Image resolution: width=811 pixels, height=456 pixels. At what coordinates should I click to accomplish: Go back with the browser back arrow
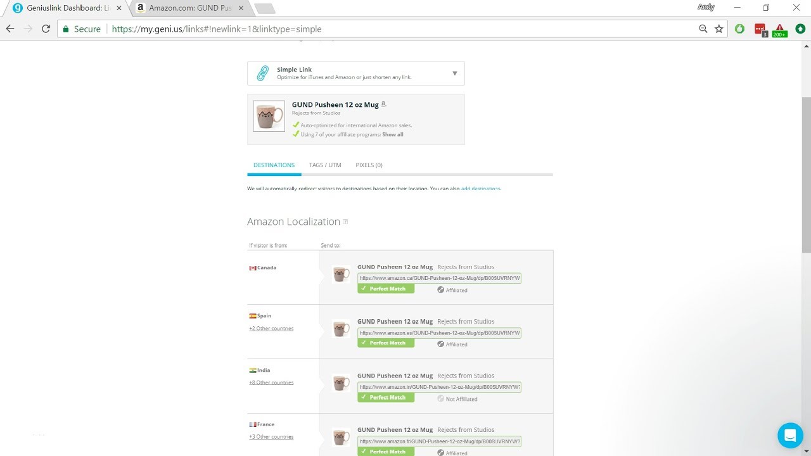10,28
